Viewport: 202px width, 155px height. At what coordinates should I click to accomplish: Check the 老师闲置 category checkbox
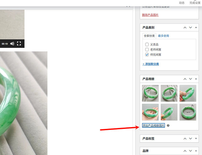click(147, 49)
